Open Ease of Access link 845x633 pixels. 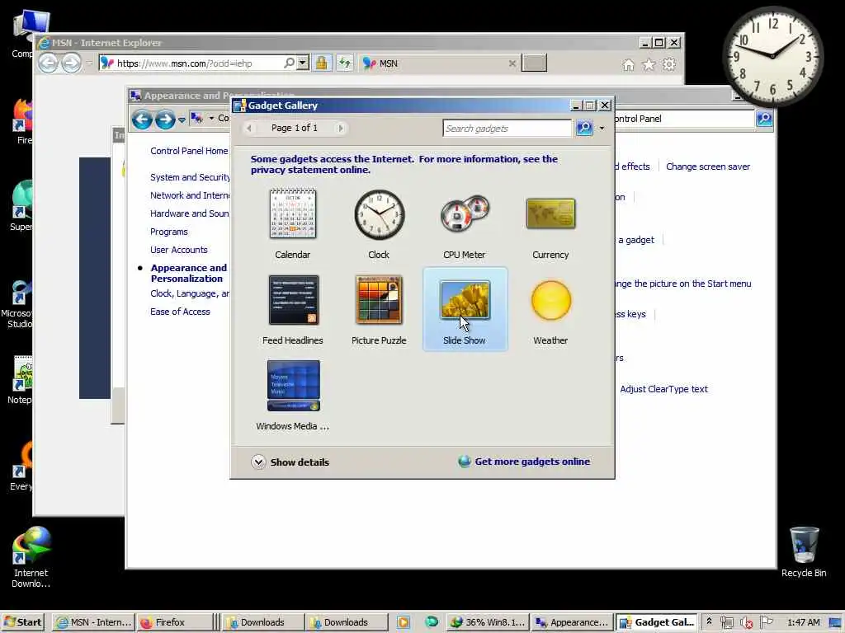pyautogui.click(x=180, y=312)
